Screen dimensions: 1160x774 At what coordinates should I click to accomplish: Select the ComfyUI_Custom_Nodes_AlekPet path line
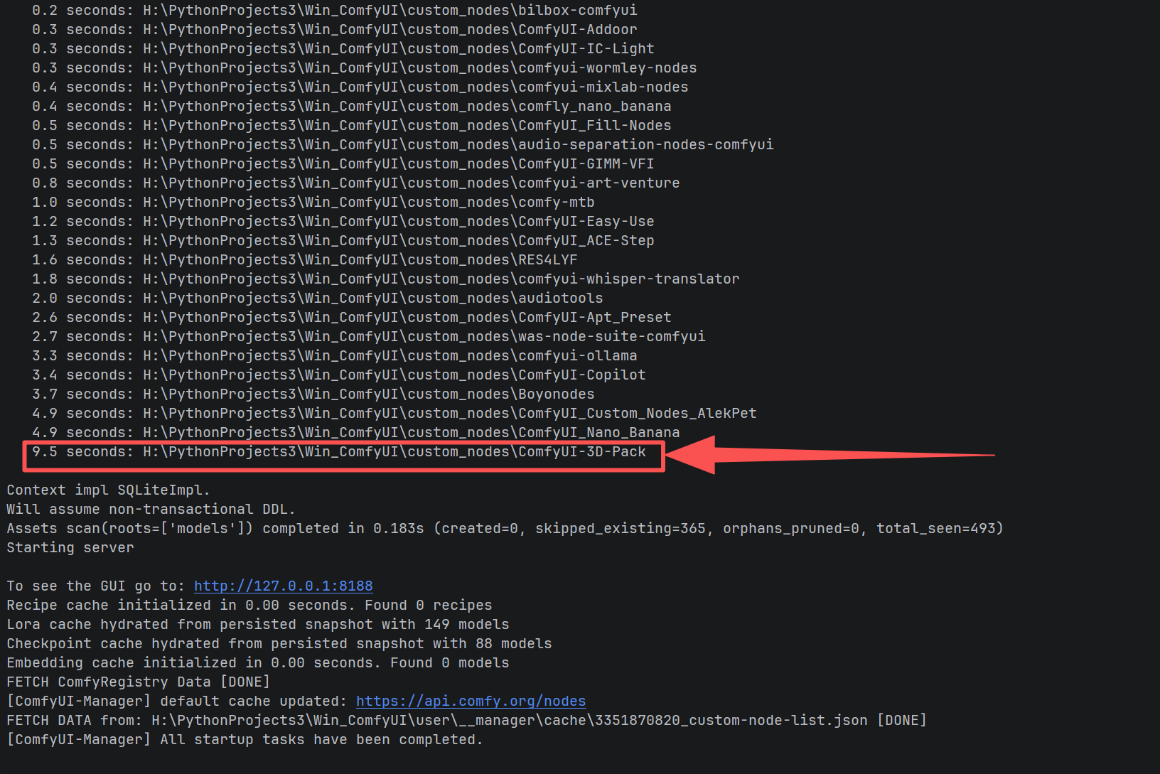point(394,413)
